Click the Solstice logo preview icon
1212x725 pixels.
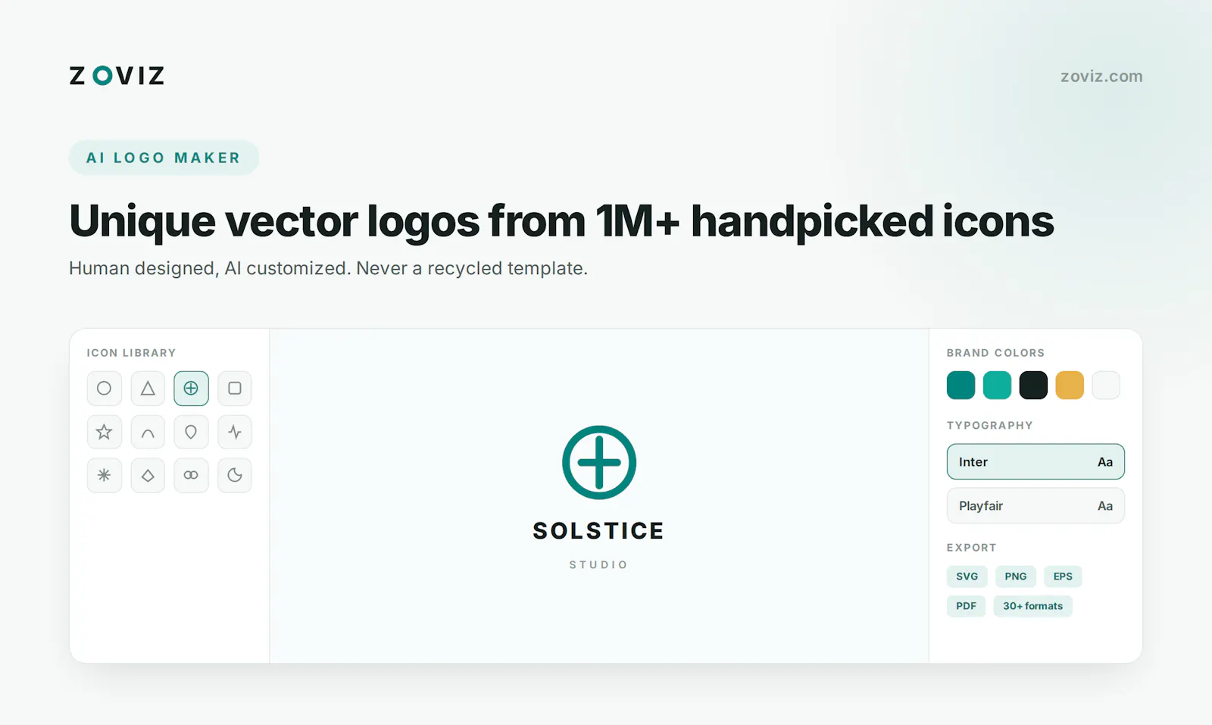tap(599, 462)
